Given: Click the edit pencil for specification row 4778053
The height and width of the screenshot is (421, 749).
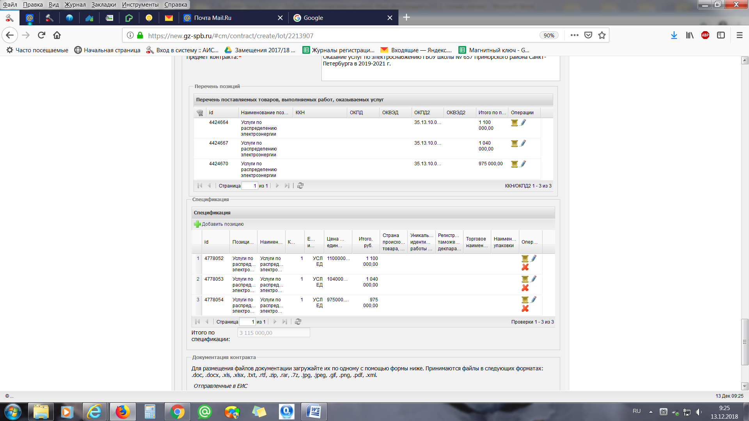Looking at the screenshot, I should [534, 279].
